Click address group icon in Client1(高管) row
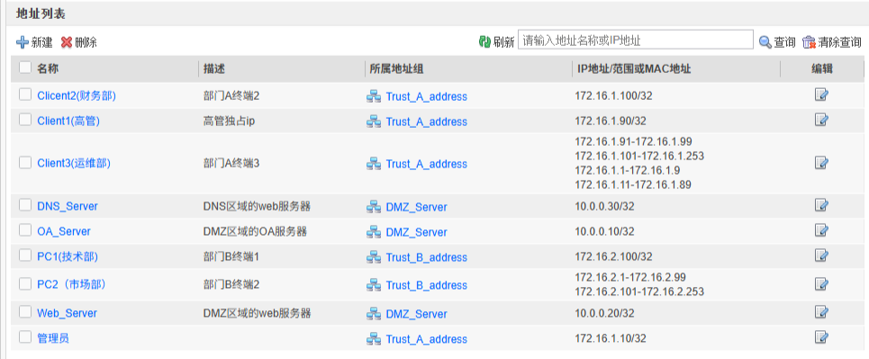 [x=374, y=121]
